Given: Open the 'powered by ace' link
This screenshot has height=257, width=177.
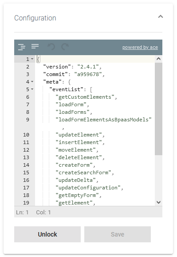Looking at the screenshot, I should pyautogui.click(x=140, y=48).
